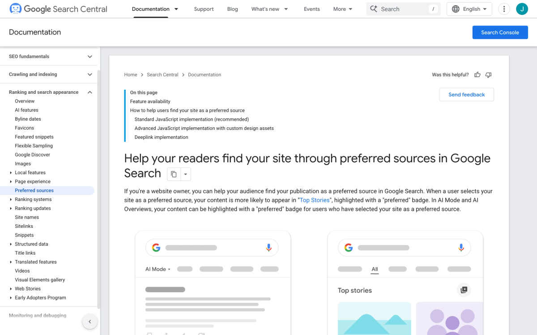Click the microphone in Top stories illustration
Screen dimensions: 537x335
(461, 247)
